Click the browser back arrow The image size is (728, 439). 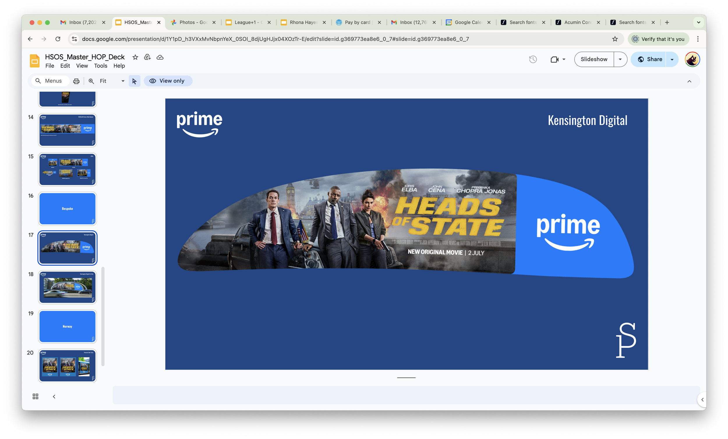pyautogui.click(x=30, y=39)
